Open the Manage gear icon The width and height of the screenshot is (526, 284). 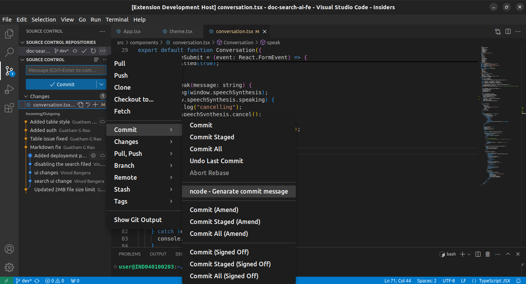pyautogui.click(x=9, y=267)
